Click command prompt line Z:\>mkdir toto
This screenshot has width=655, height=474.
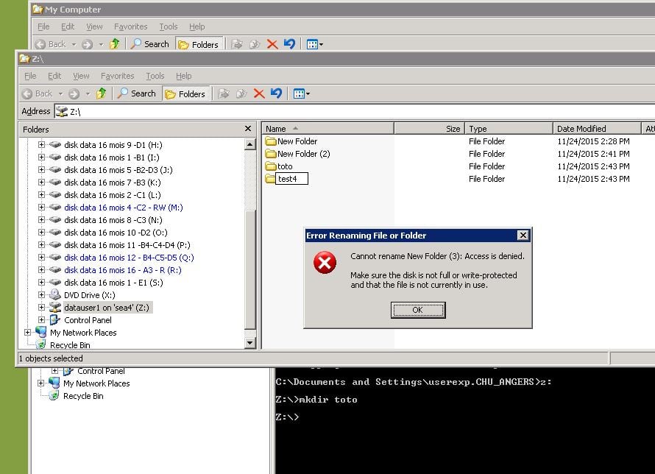316,400
